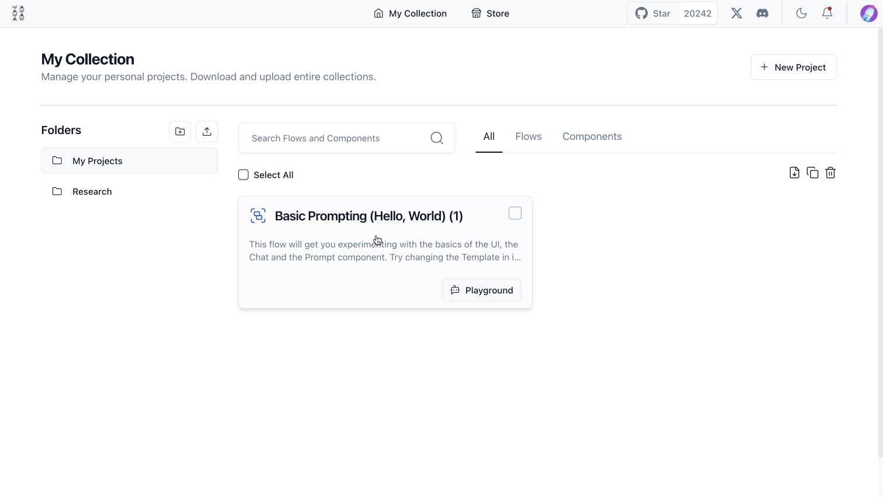
Task: Check the Select All checkbox
Action: (x=244, y=175)
